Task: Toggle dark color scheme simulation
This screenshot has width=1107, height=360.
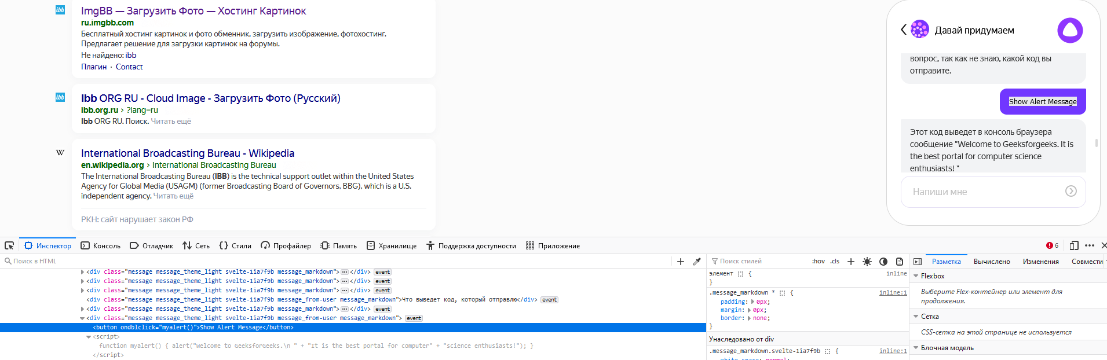Action: point(883,262)
